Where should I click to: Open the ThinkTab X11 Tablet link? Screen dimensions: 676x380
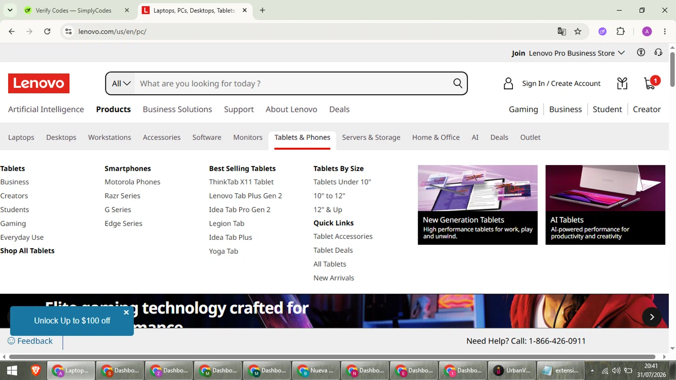point(242,182)
